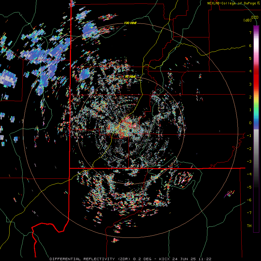Click the 5 value on the dB scale
Image resolution: width=261 pixels, height=261 pixels.
click(250, 58)
